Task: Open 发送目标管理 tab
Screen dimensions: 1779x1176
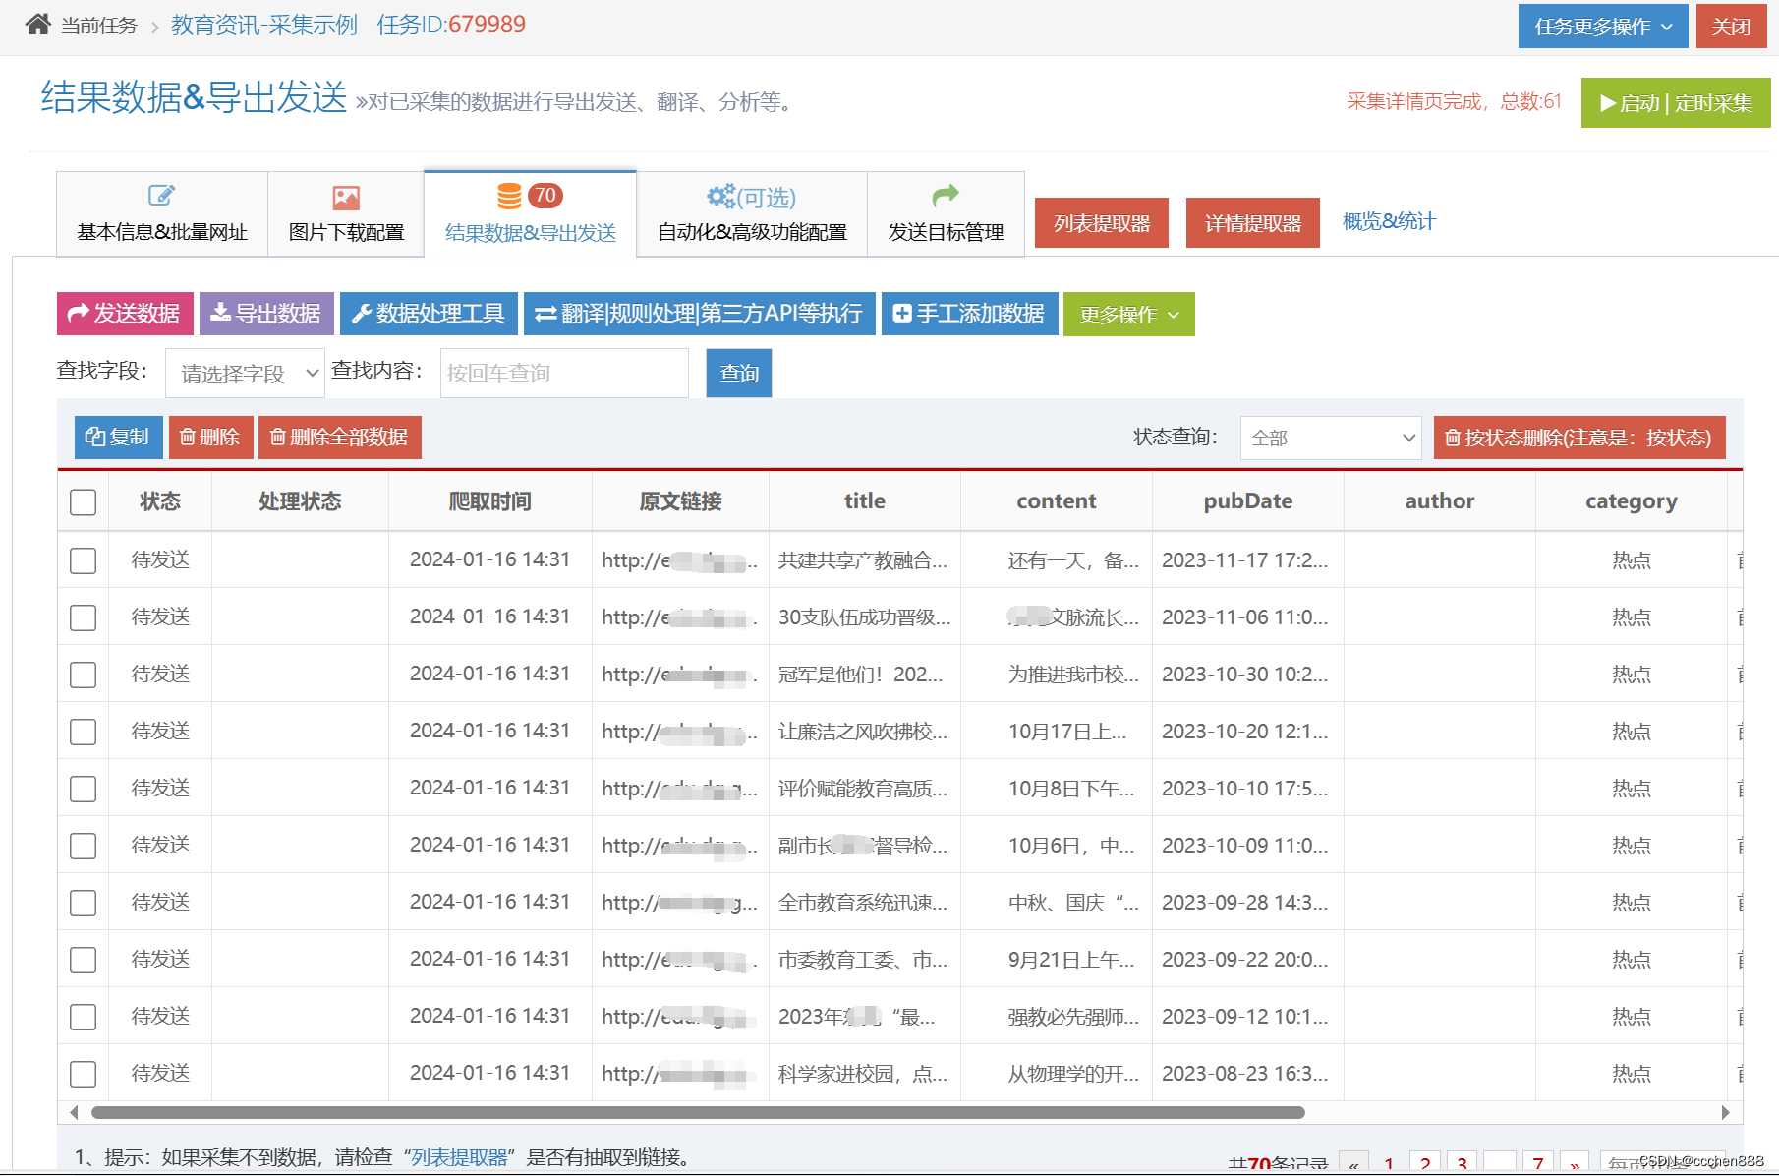Action: (946, 214)
